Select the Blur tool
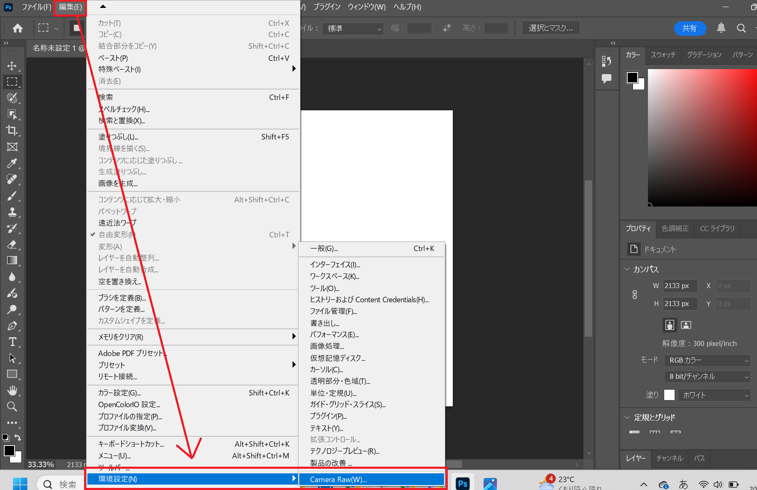This screenshot has width=757, height=490. (12, 276)
